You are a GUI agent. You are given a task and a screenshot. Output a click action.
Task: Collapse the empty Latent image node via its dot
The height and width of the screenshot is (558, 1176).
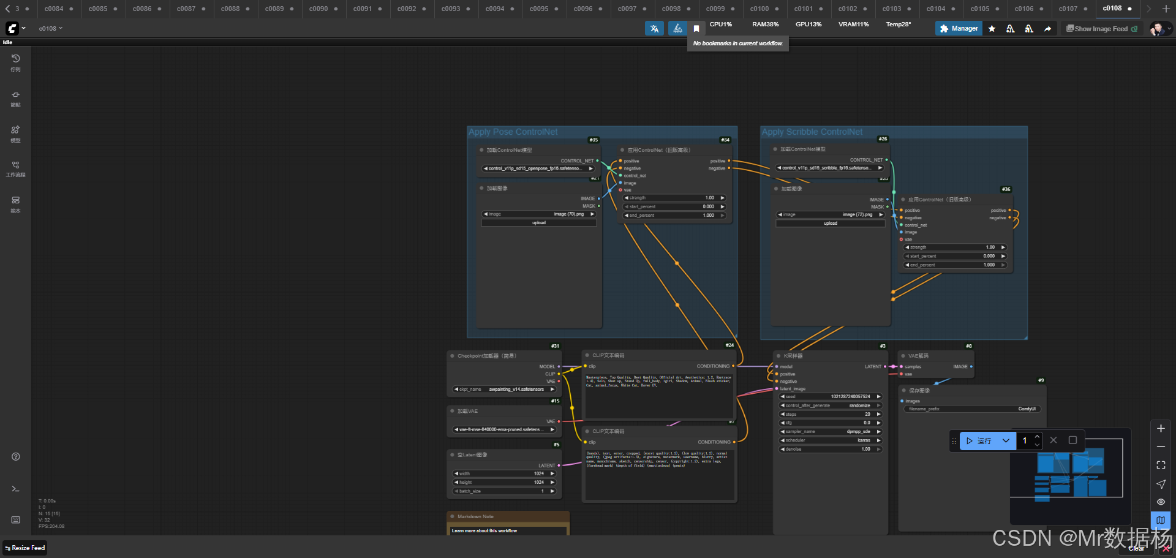(452, 455)
